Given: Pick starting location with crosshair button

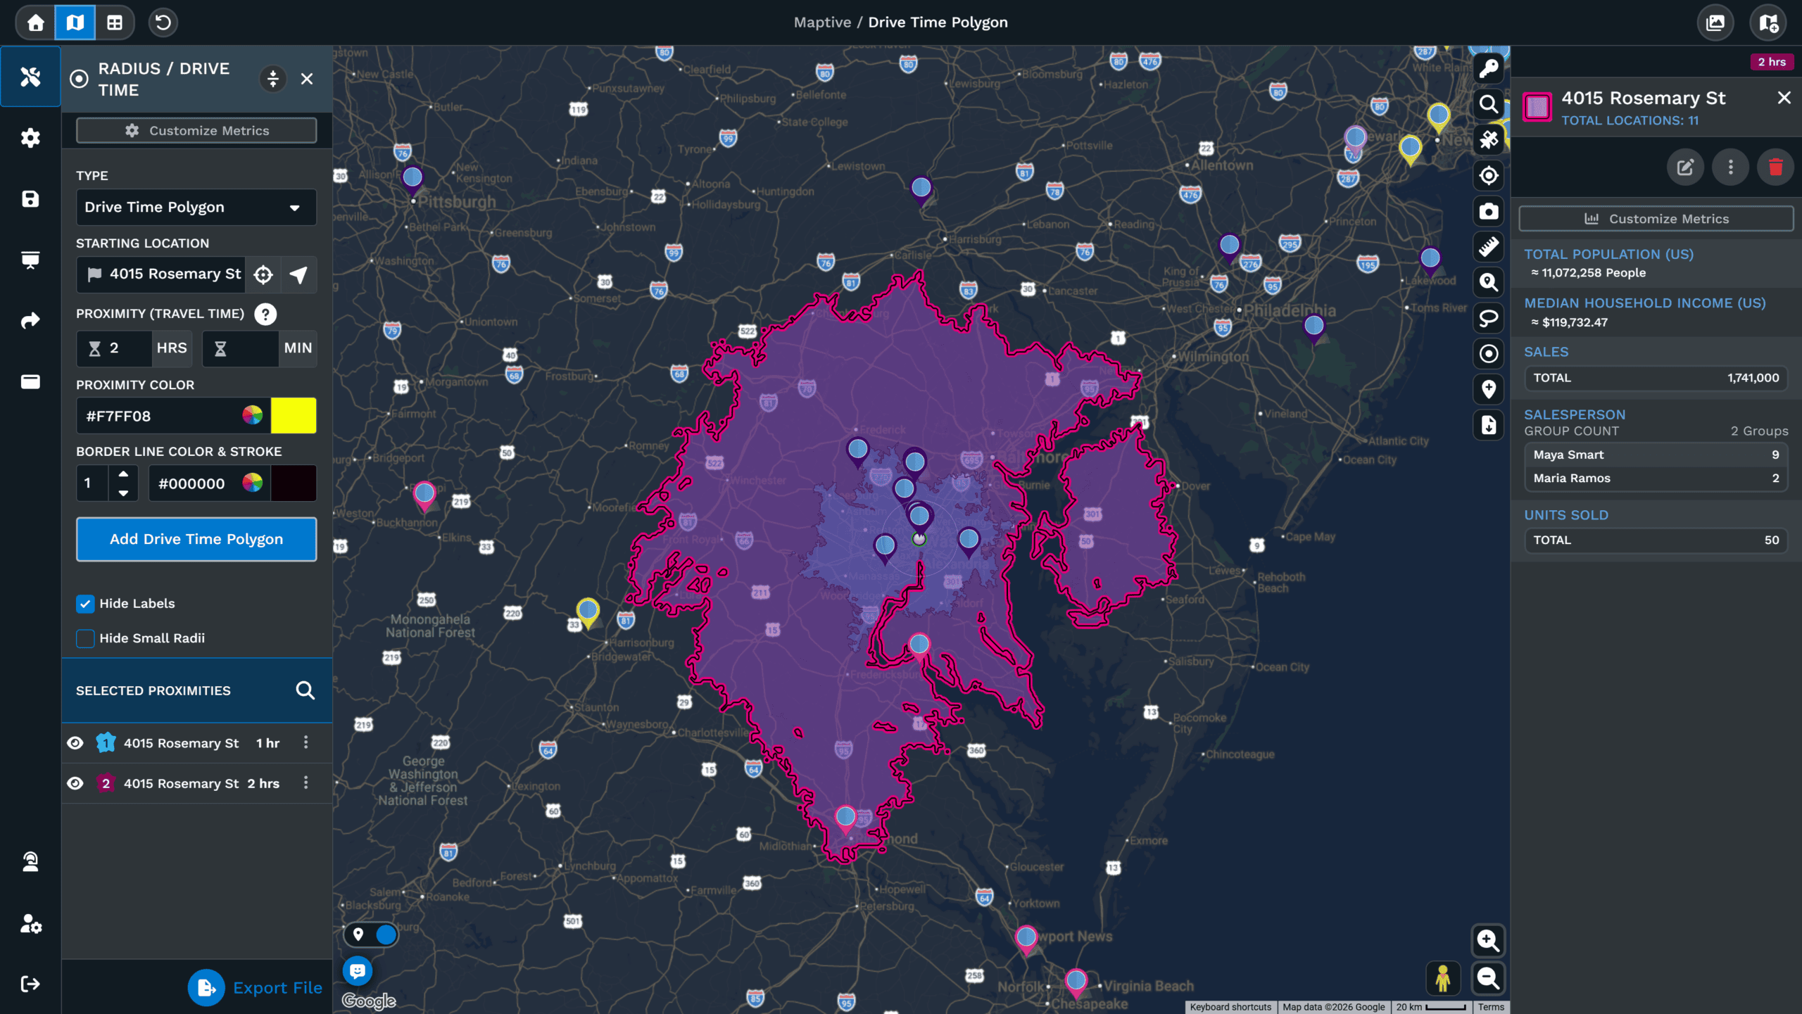Looking at the screenshot, I should (x=263, y=274).
